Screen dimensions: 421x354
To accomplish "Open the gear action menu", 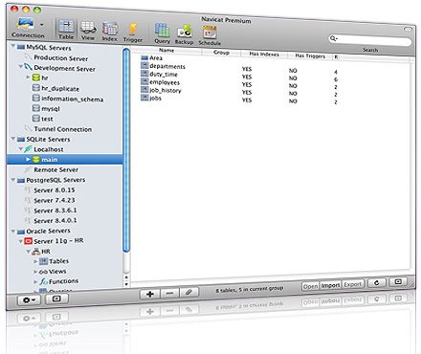I will (29, 300).
